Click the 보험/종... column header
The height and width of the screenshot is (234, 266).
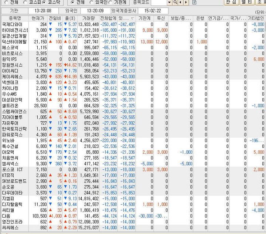click(181, 18)
